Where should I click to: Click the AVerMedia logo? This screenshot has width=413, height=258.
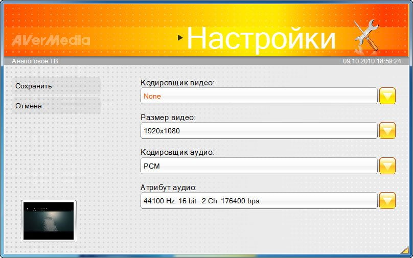click(51, 40)
